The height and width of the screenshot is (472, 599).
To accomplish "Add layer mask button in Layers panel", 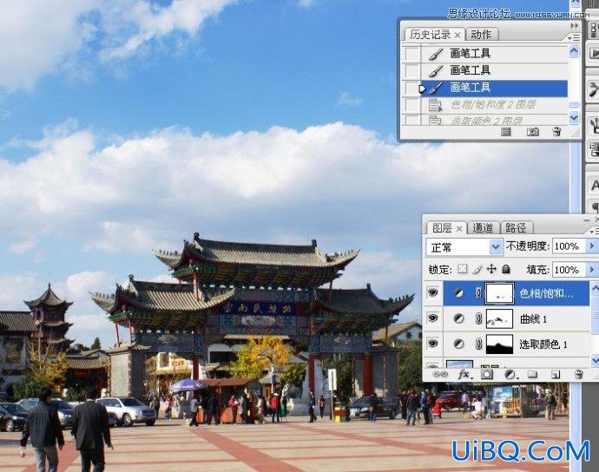I will click(x=487, y=375).
